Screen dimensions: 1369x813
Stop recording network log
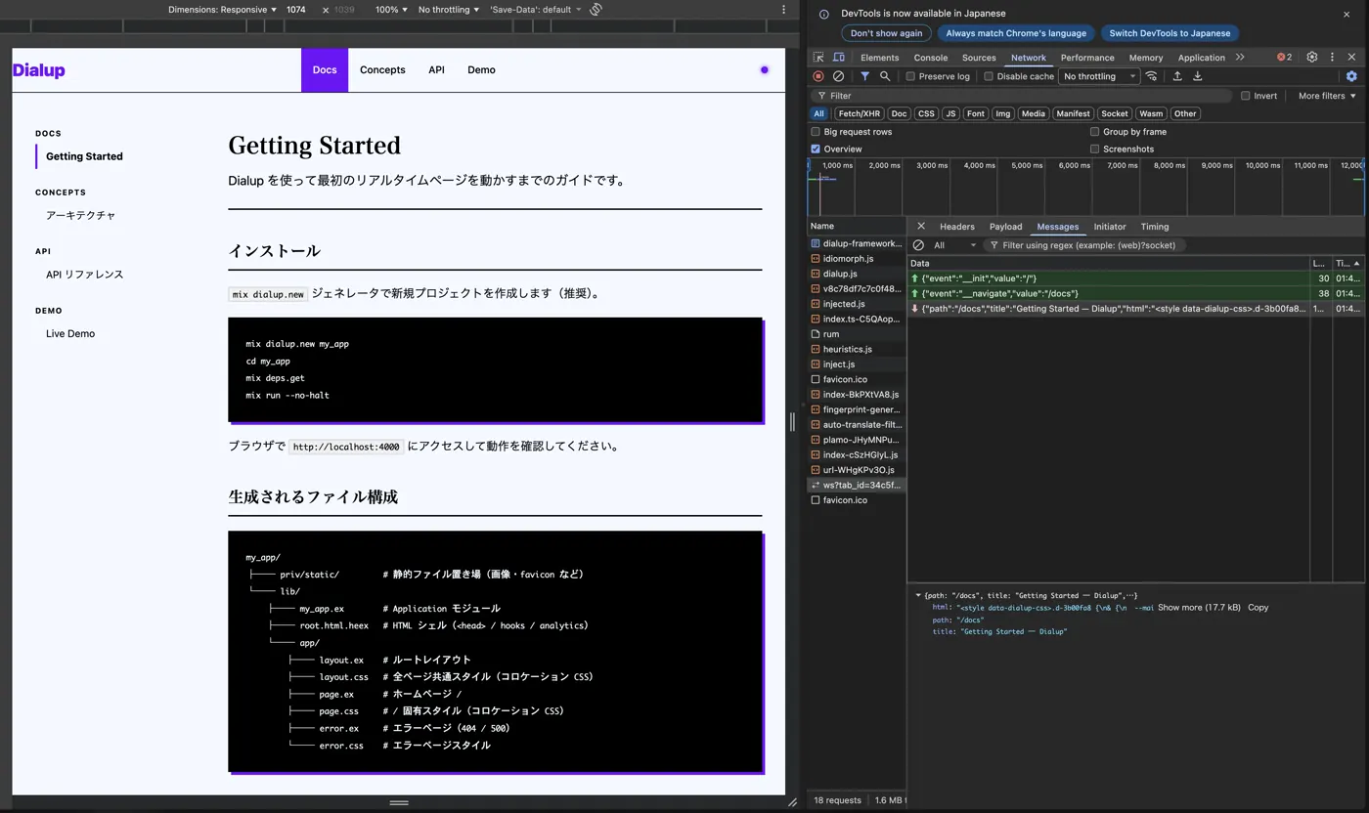click(x=818, y=76)
